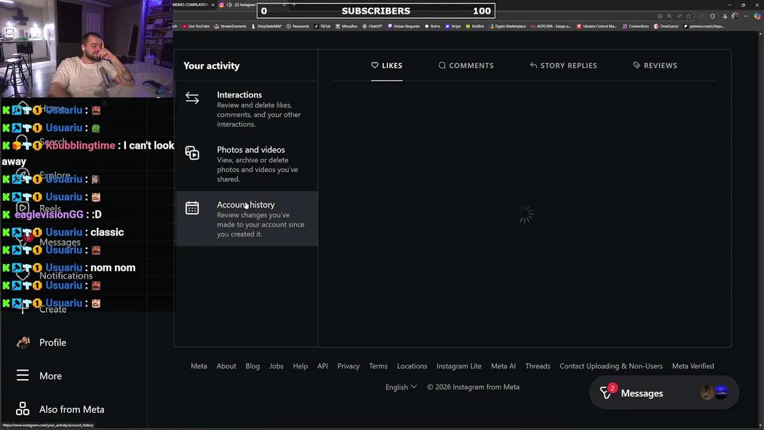
Task: Open the Account history section
Action: pos(246,219)
